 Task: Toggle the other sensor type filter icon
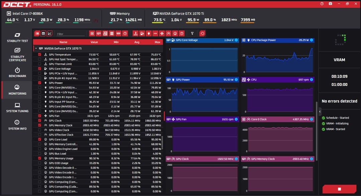tap(182, 34)
